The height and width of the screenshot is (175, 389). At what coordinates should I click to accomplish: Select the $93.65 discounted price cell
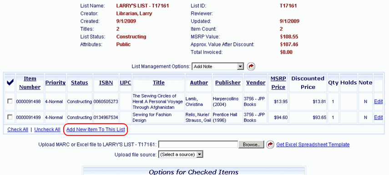pyautogui.click(x=308, y=117)
